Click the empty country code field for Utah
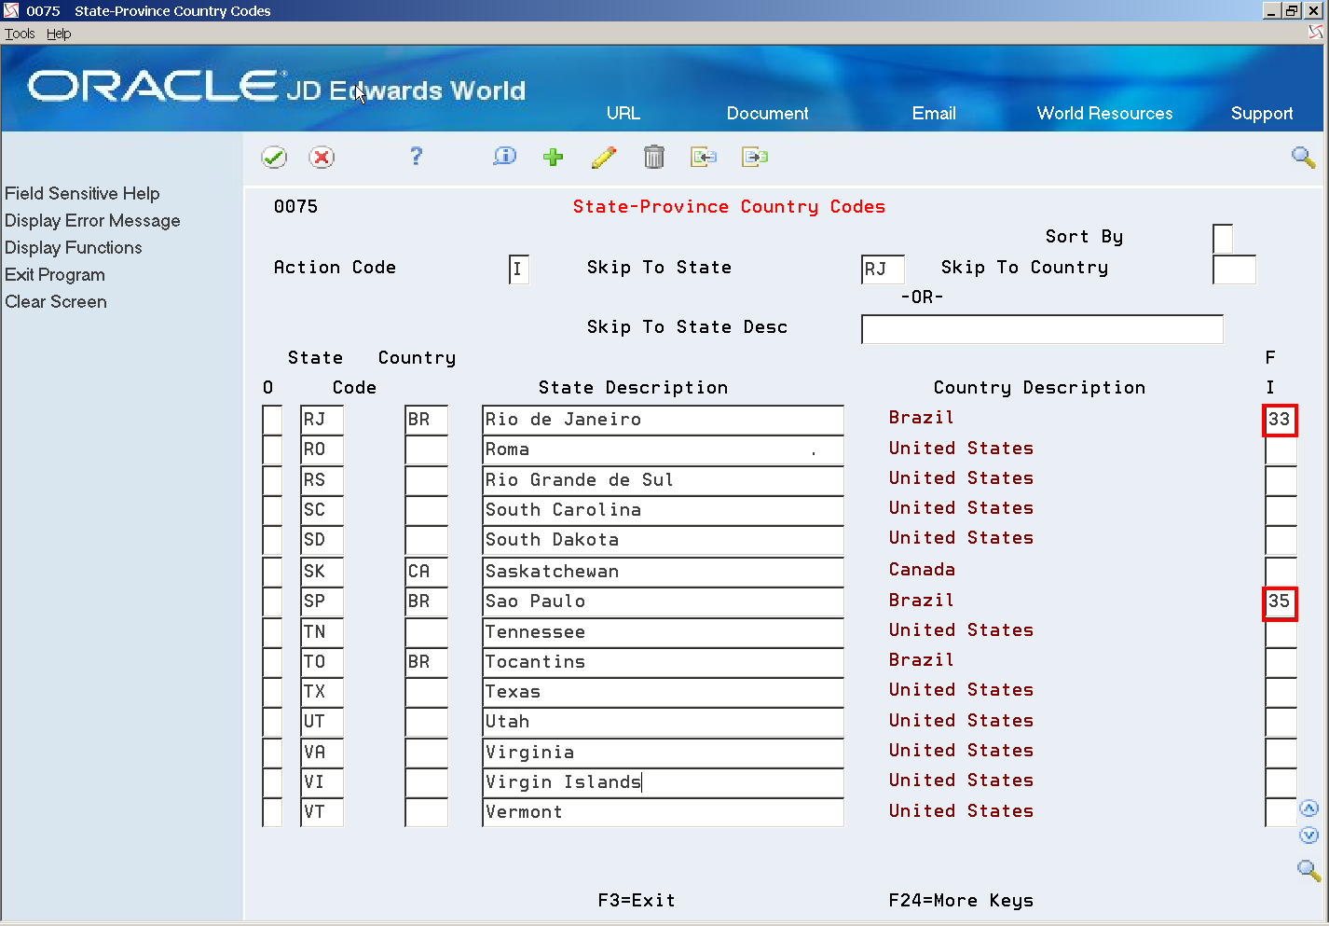Image resolution: width=1329 pixels, height=926 pixels. 426,722
